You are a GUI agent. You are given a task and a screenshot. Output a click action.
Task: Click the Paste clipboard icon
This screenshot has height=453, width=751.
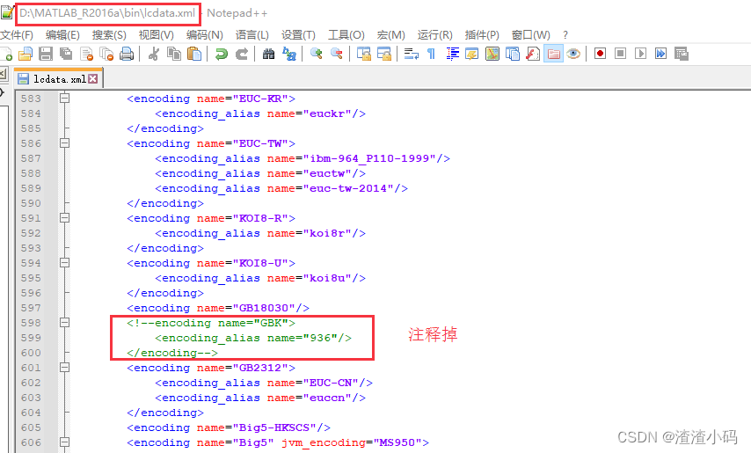194,54
